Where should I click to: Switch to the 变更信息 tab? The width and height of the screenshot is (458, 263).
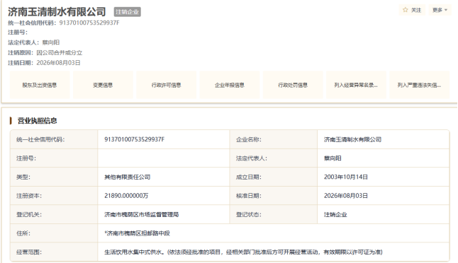pyautogui.click(x=103, y=85)
